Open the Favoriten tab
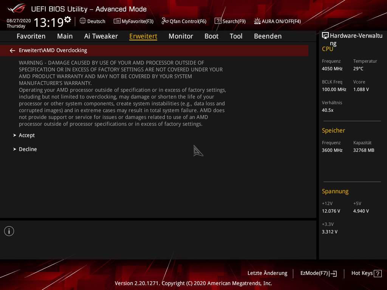This screenshot has width=387, height=290. click(x=31, y=36)
